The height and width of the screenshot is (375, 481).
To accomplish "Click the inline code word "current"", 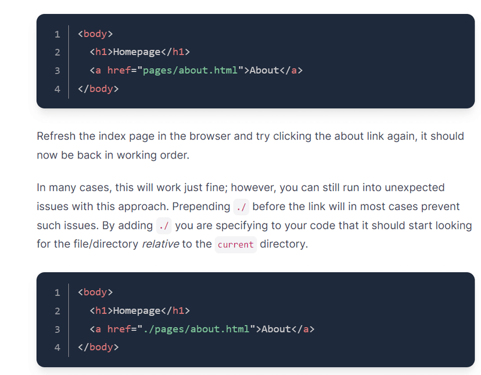I will point(235,244).
